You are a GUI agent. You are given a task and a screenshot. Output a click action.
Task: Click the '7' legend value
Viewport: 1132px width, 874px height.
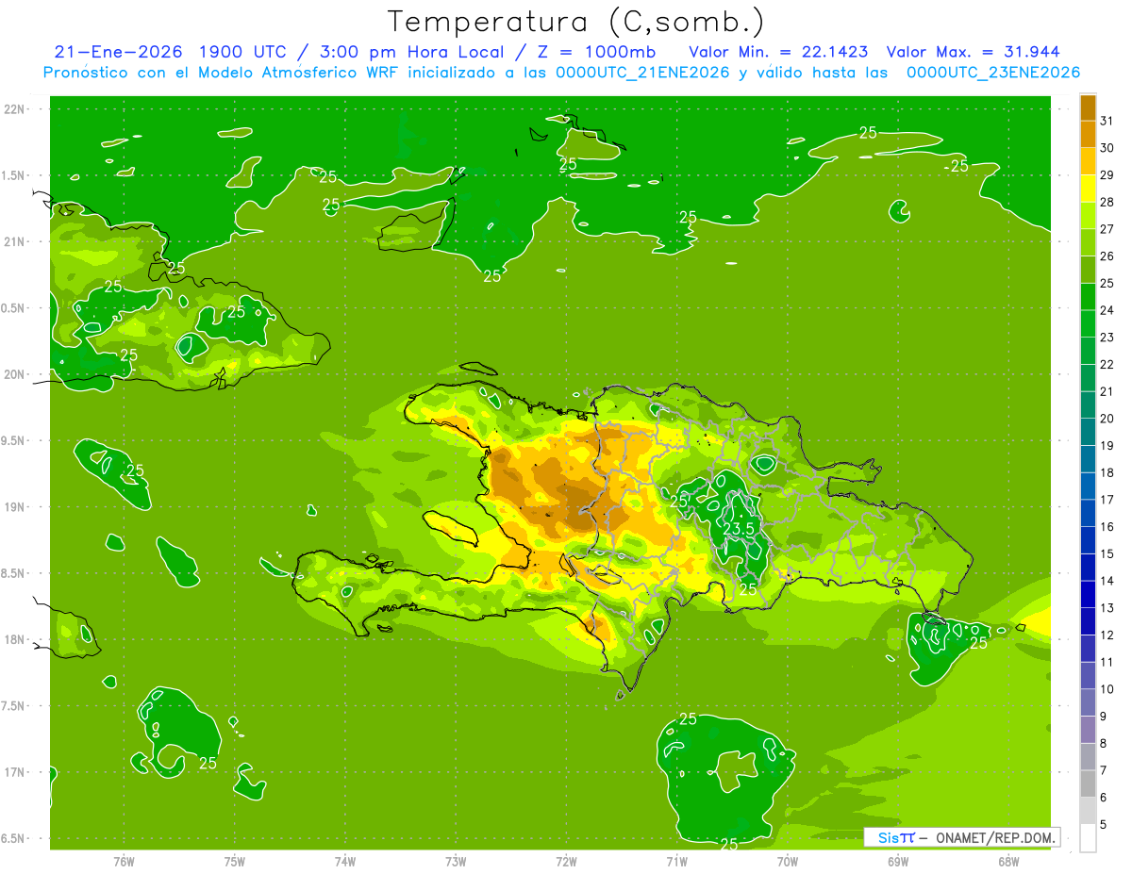pos(1104,770)
